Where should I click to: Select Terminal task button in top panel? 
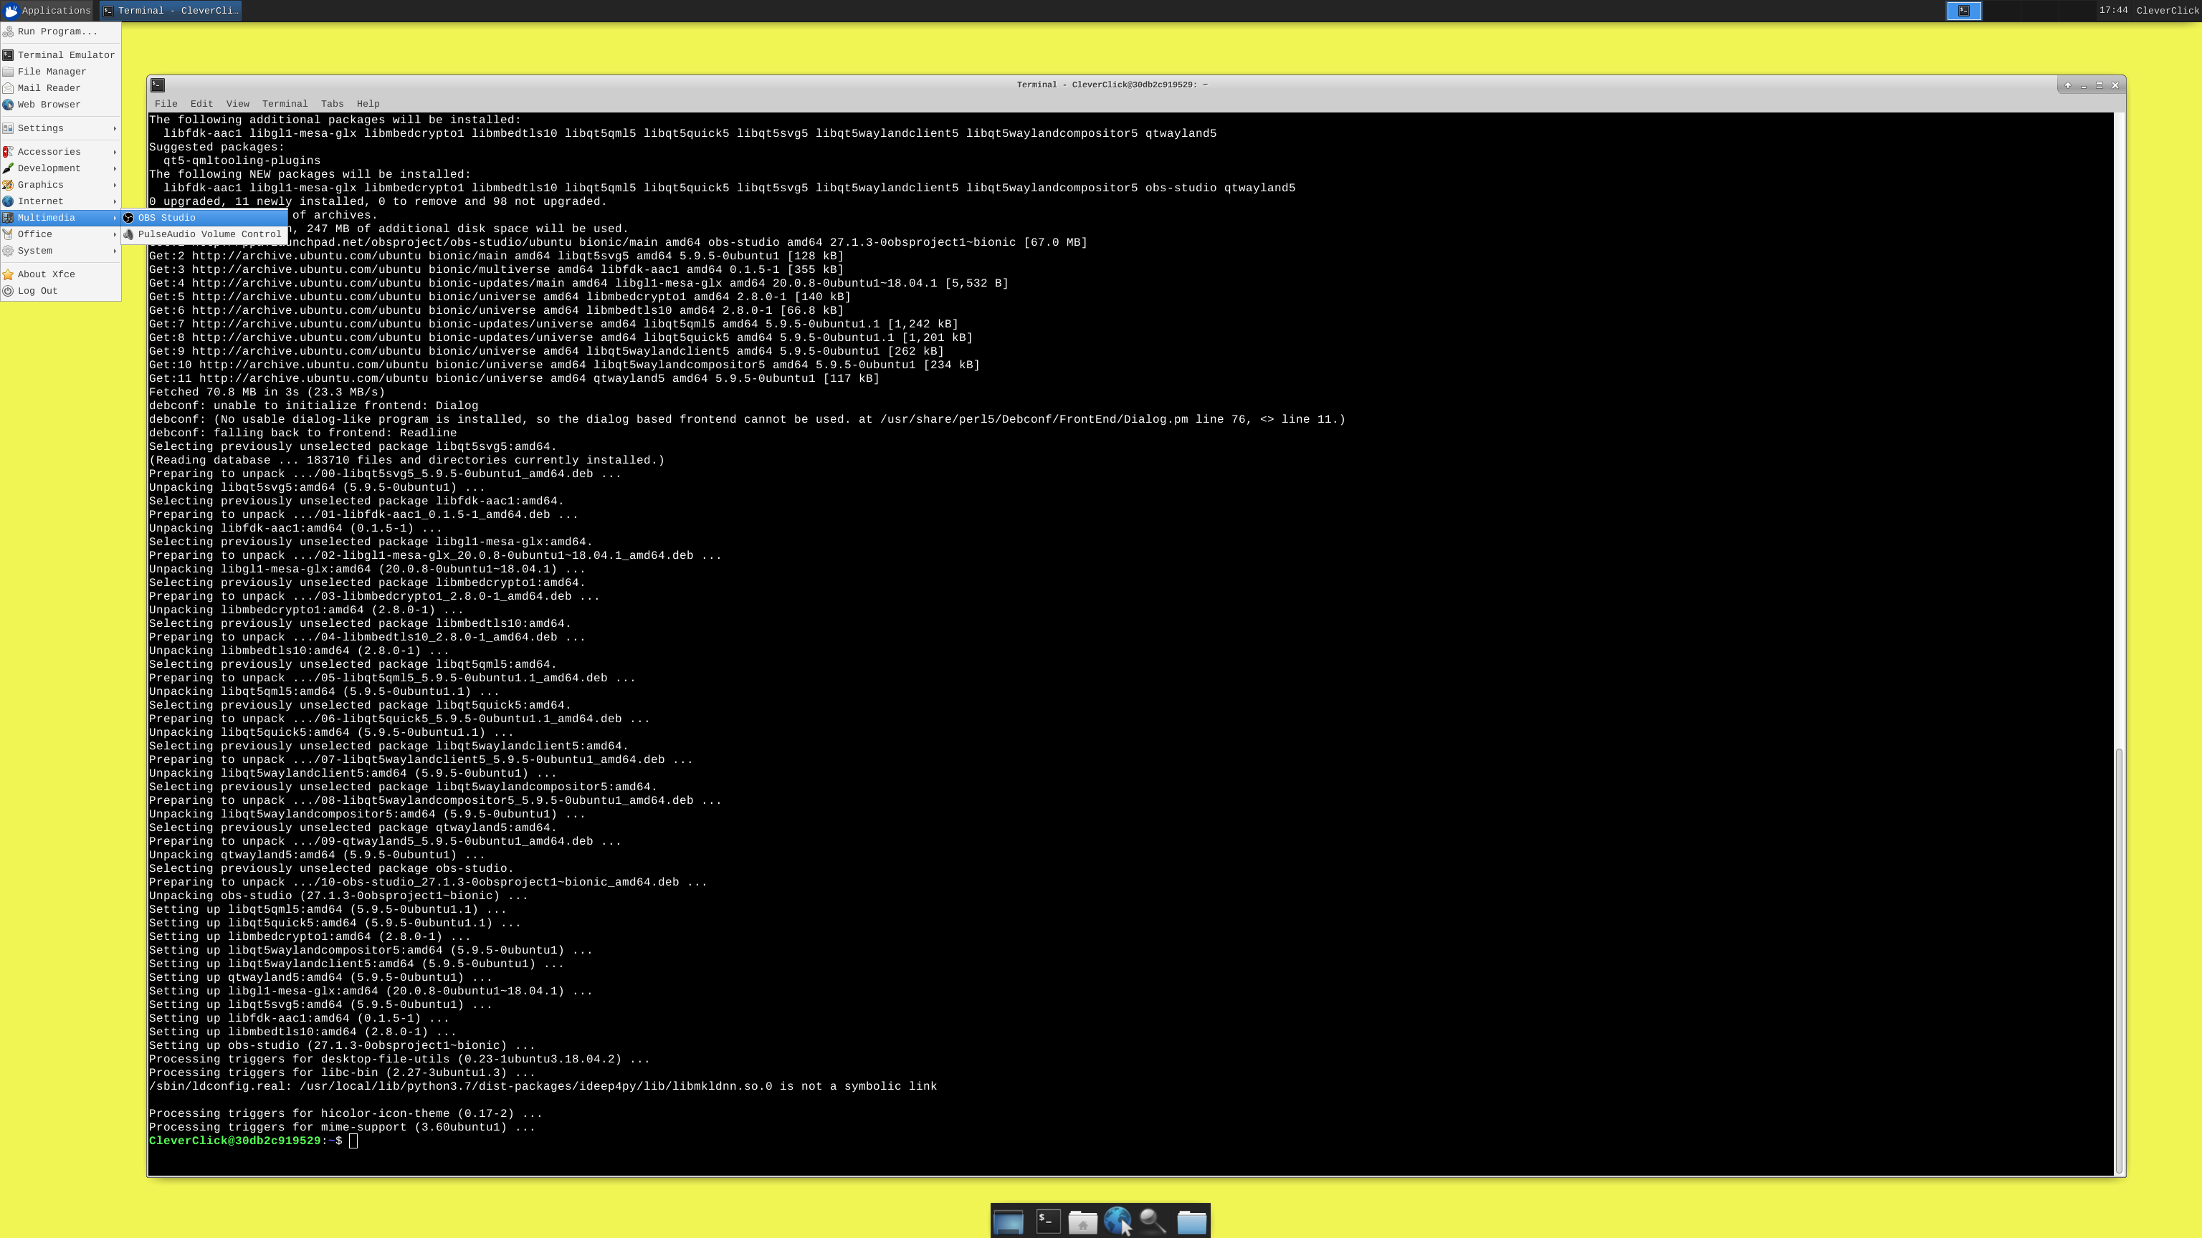[x=171, y=11]
